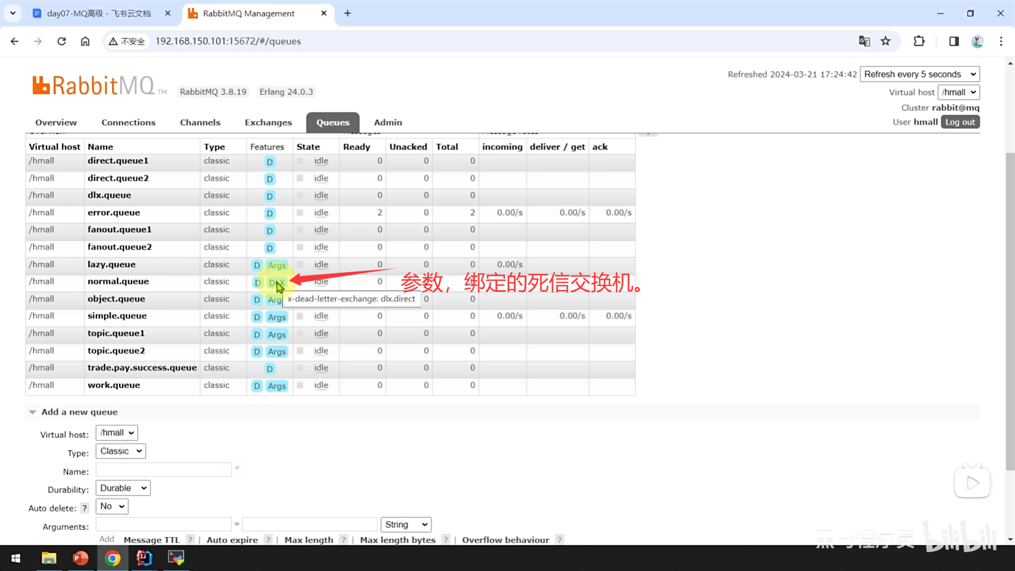Click the queue Name input field
The height and width of the screenshot is (571, 1015).
click(163, 469)
